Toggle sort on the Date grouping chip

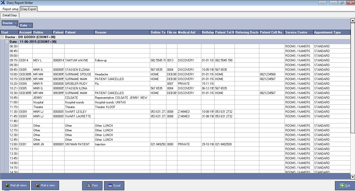tap(26, 25)
